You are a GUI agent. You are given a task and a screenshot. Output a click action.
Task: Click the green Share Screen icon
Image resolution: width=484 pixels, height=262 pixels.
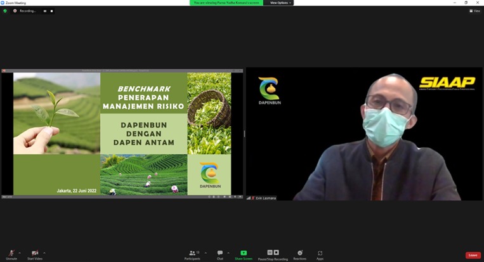coord(244,252)
